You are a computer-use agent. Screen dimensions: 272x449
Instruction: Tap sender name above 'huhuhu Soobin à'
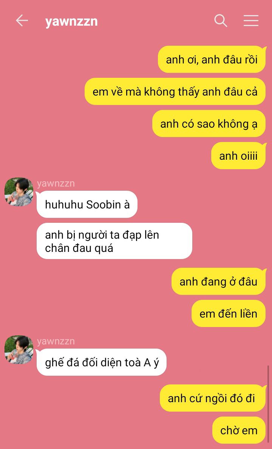56,183
